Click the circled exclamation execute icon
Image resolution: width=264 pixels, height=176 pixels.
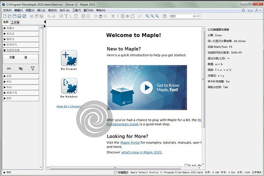pyautogui.click(x=123, y=16)
